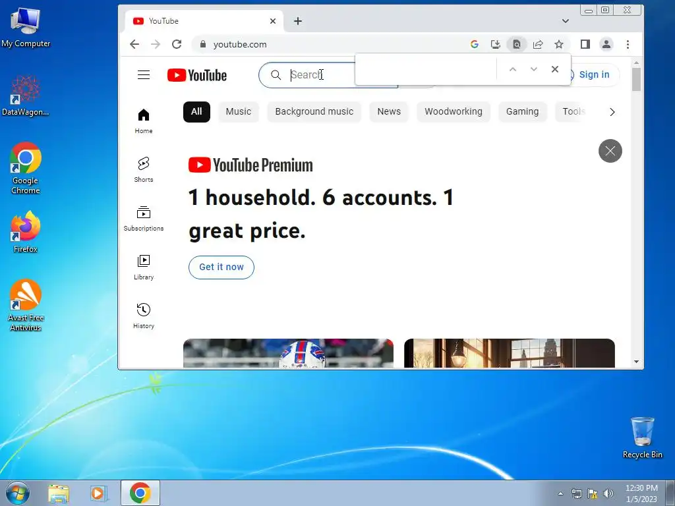The height and width of the screenshot is (506, 675).
Task: Click Sign in button
Action: [594, 75]
